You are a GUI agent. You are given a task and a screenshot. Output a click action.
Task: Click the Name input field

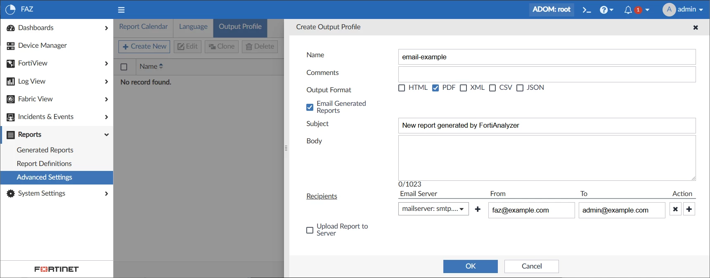[547, 57]
